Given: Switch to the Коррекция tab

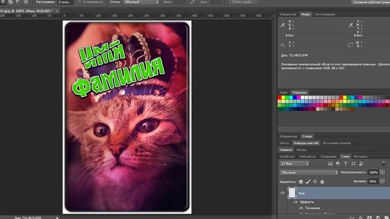Looking at the screenshot, I should pyautogui.click(x=288, y=136).
